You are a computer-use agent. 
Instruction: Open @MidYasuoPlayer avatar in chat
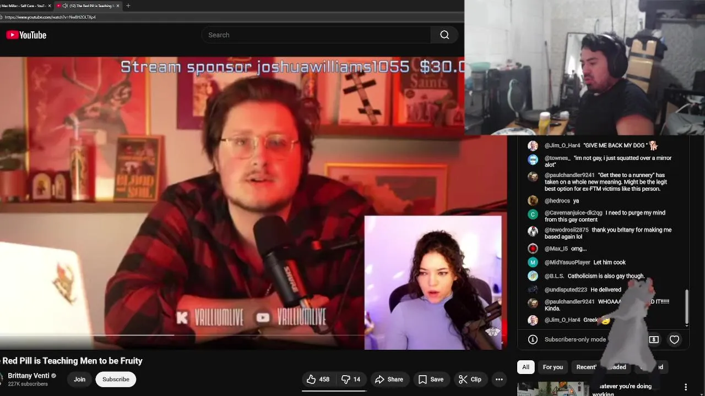(533, 262)
